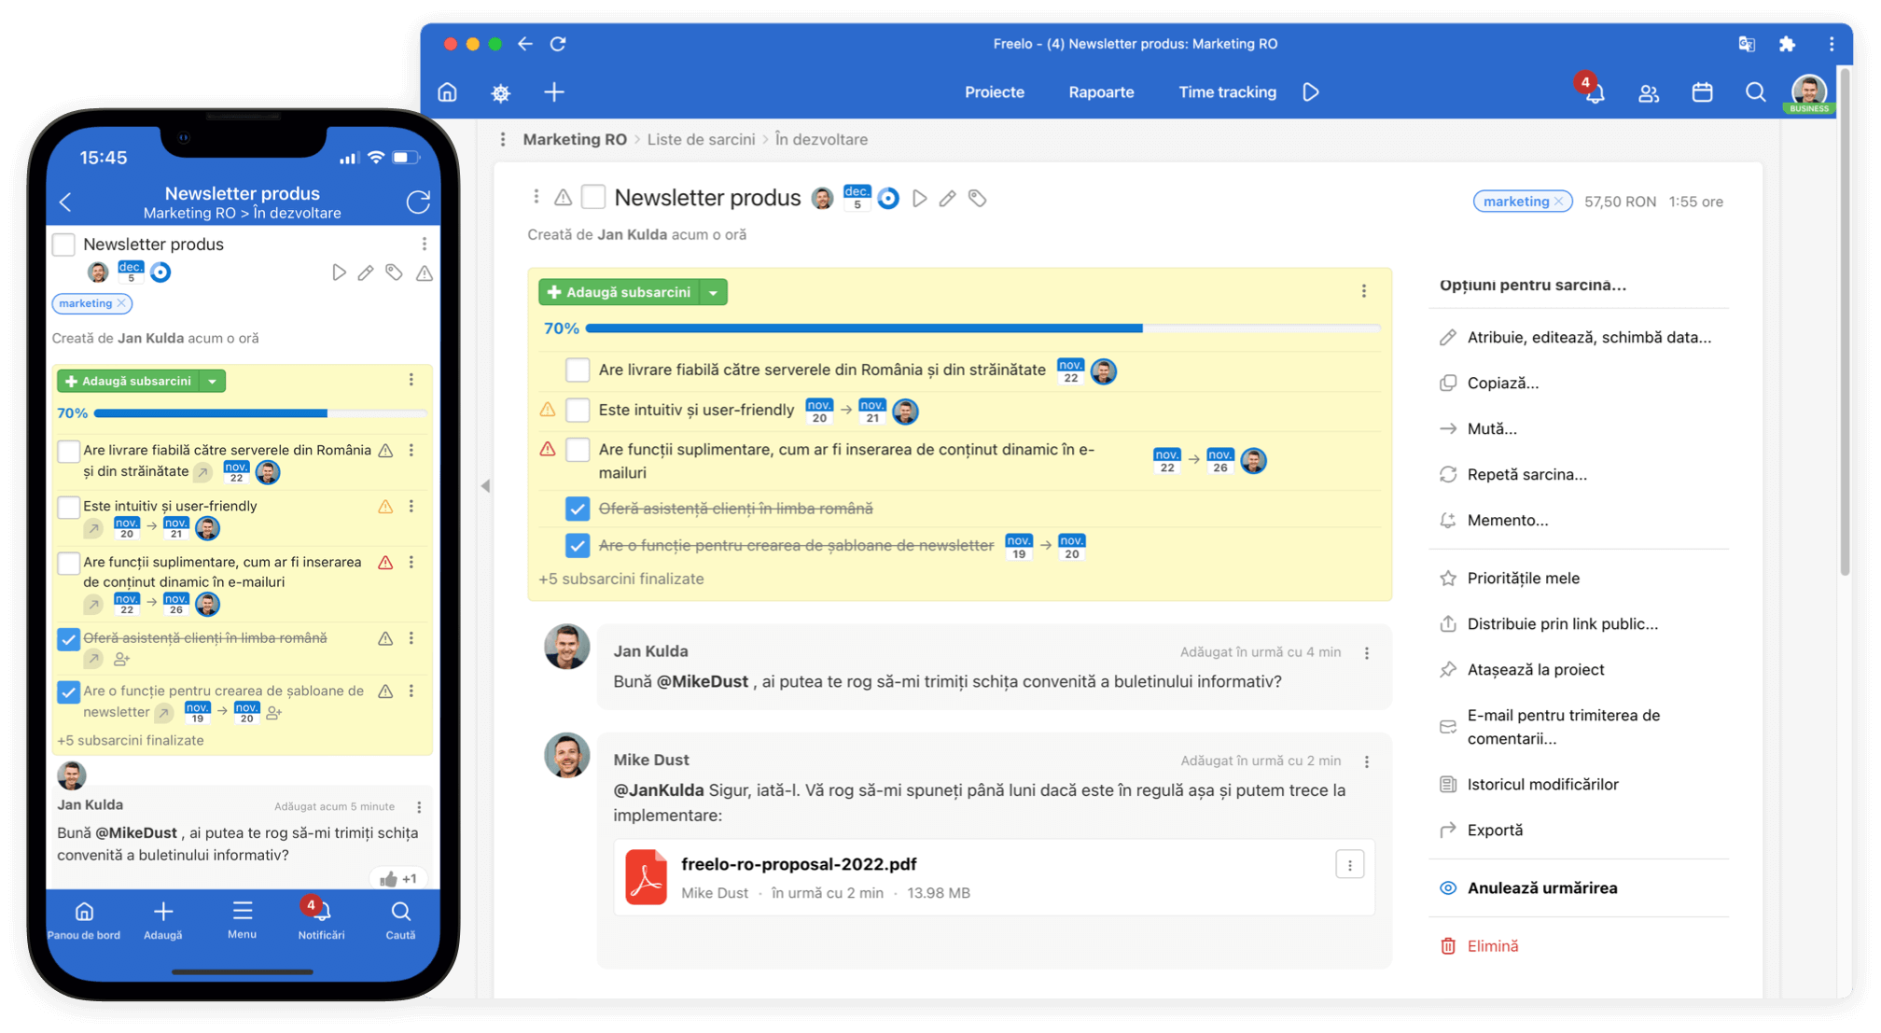Start tracking on desktop Newsletter produs task

(919, 199)
